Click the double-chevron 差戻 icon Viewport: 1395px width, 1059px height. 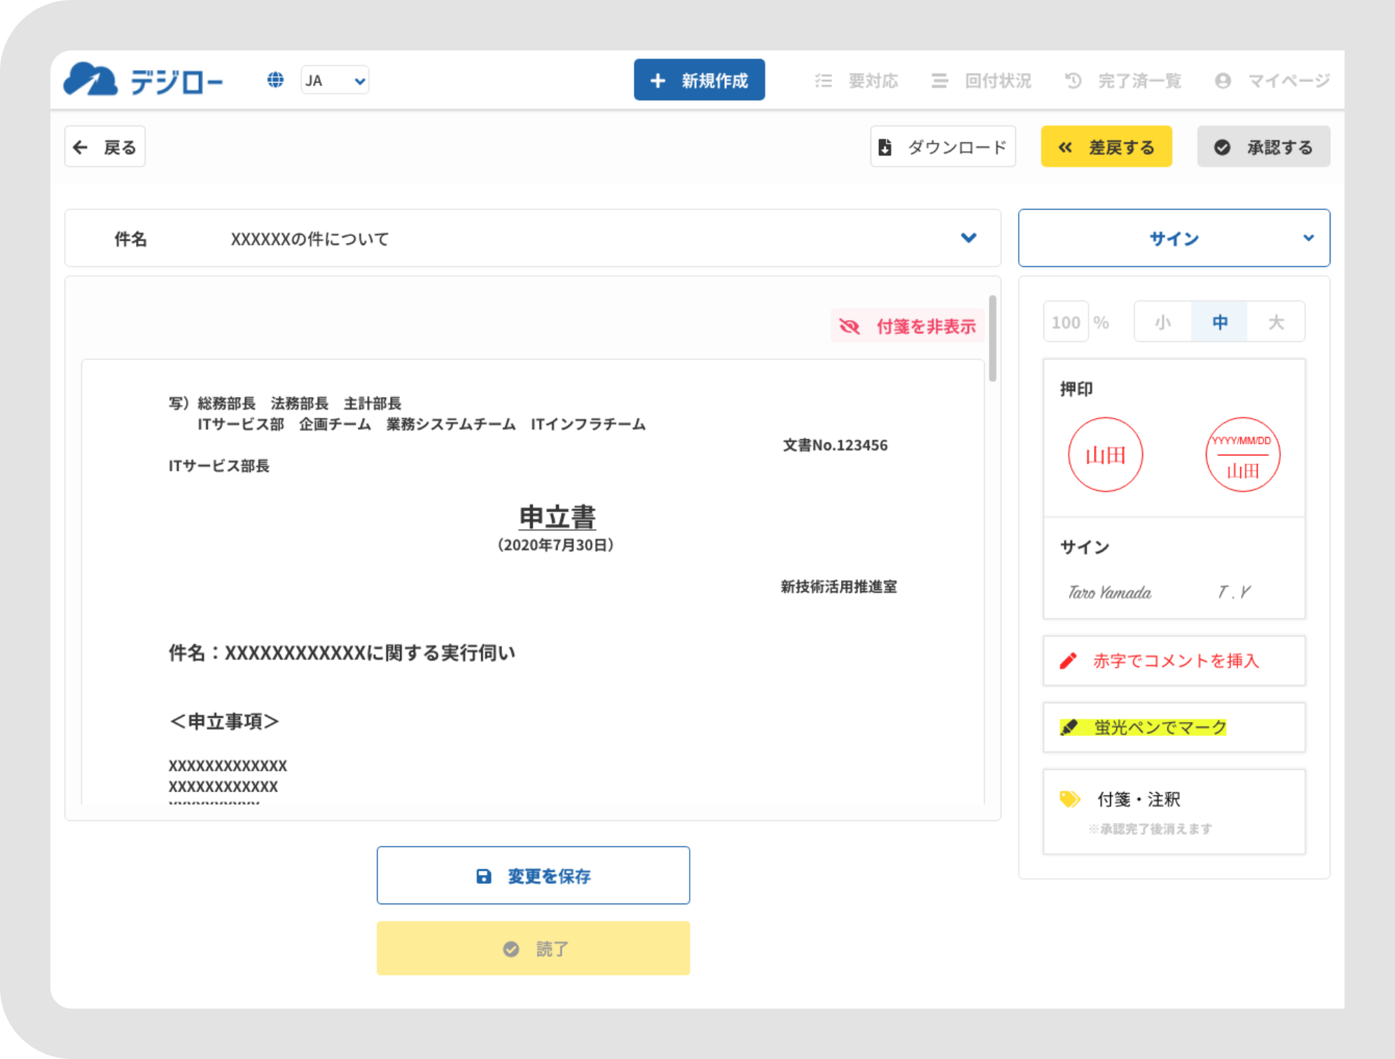point(1065,147)
